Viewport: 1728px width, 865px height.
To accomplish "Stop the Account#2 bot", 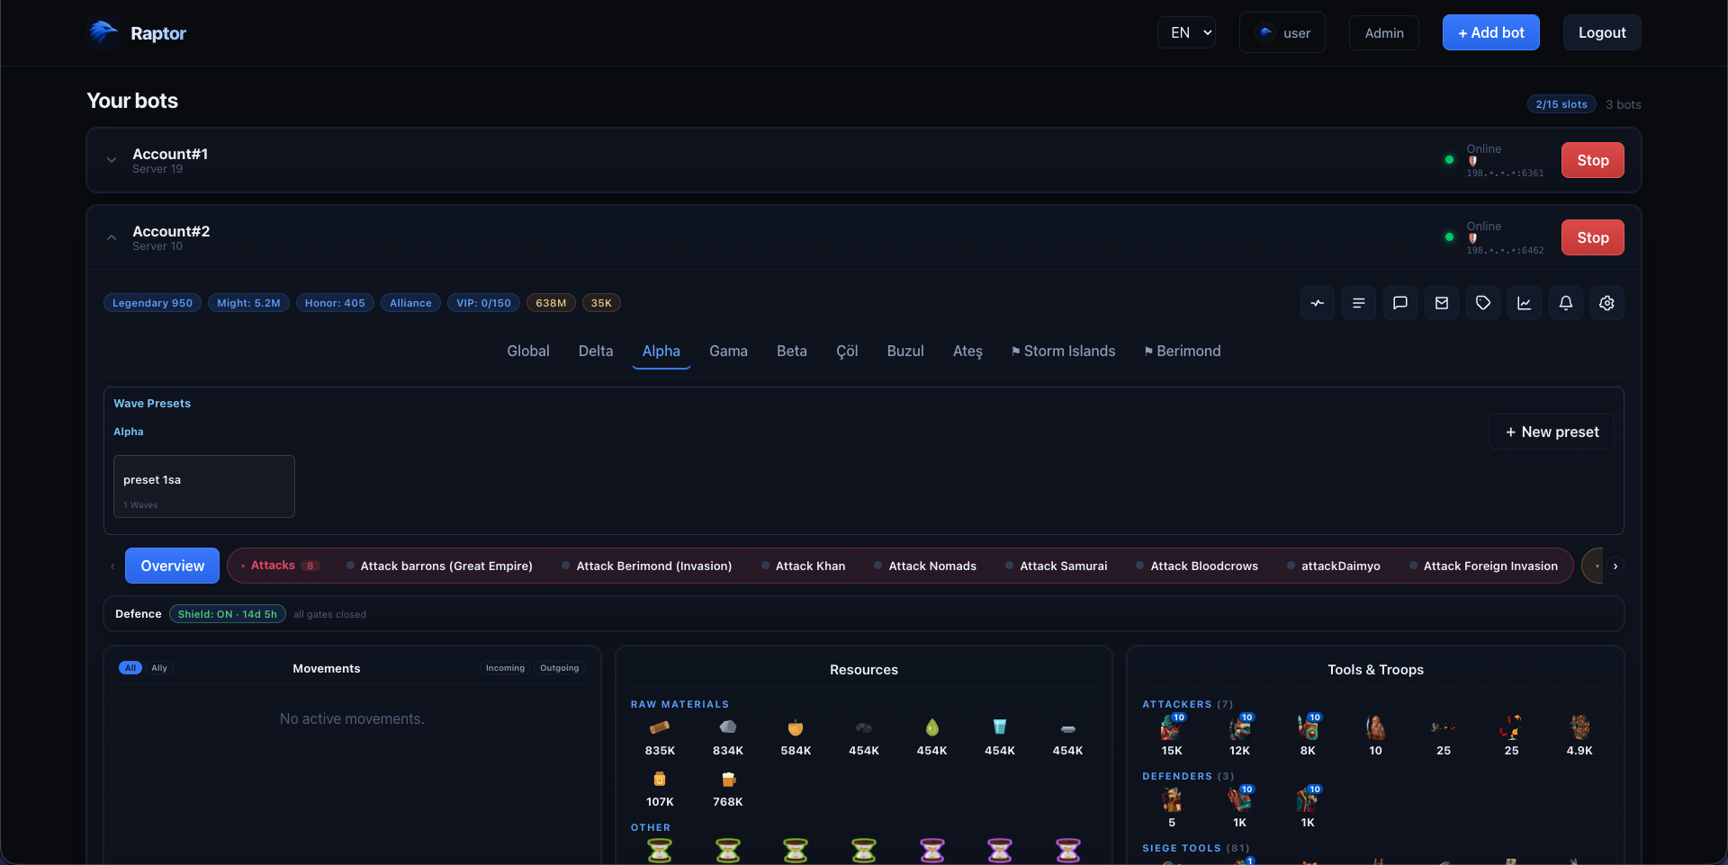I will coord(1593,237).
